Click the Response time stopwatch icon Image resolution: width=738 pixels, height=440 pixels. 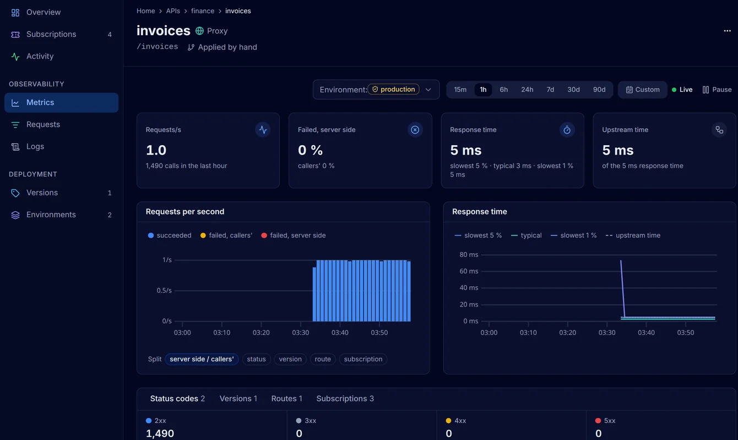point(567,130)
